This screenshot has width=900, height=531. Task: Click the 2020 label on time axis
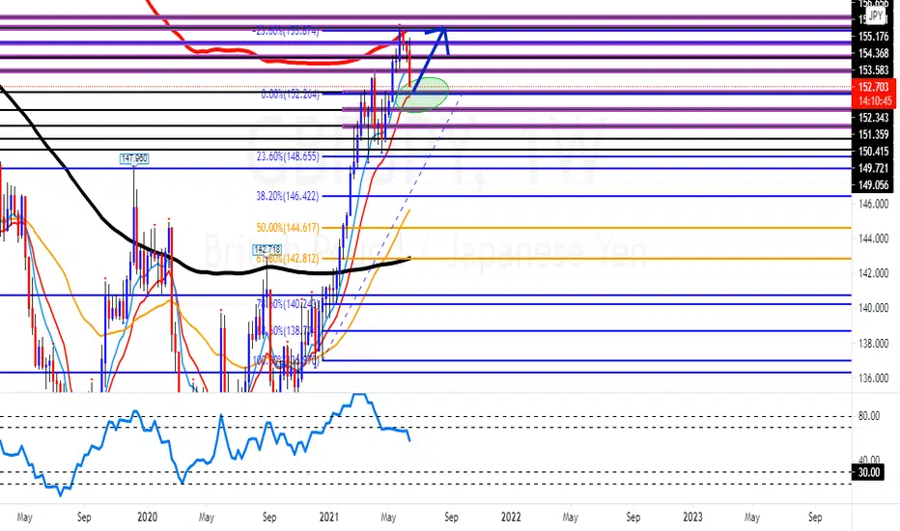pos(147,517)
